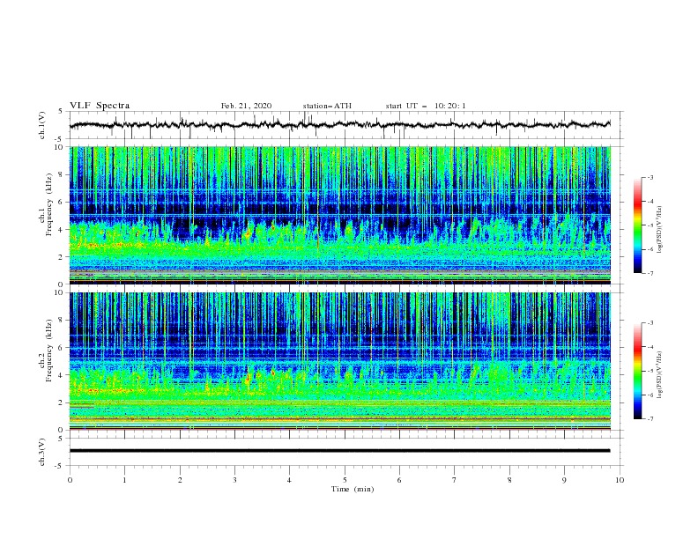
Task: Click the time axis tick label "9"
Action: click(564, 480)
